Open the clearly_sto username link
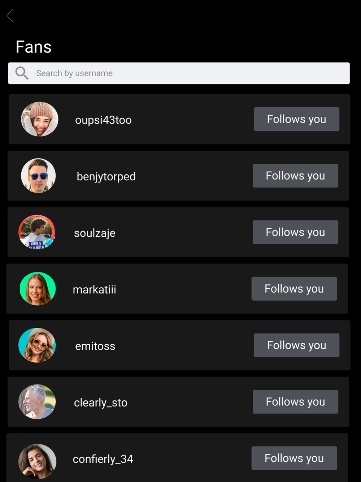Screen dimensions: 361x482 point(101,403)
